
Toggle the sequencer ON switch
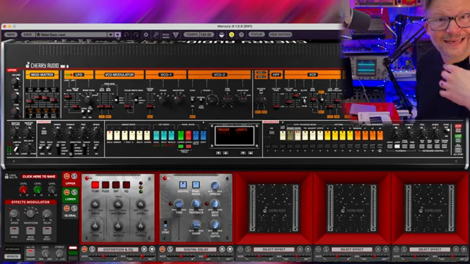click(x=272, y=132)
